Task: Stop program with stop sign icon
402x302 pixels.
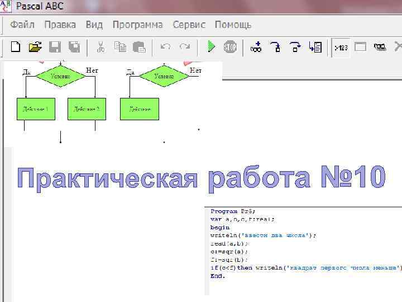Action: point(230,47)
